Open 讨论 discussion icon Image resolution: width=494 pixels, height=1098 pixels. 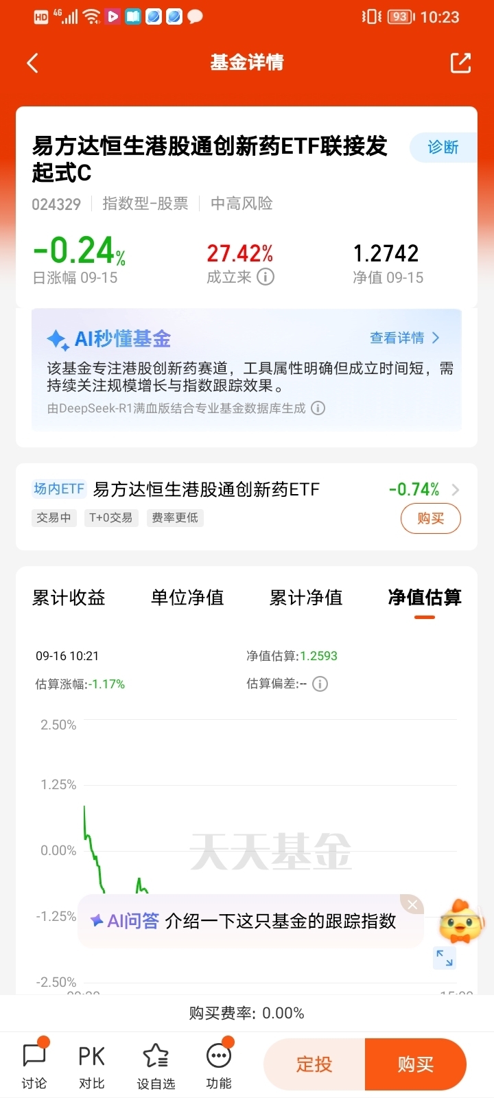(34, 1064)
